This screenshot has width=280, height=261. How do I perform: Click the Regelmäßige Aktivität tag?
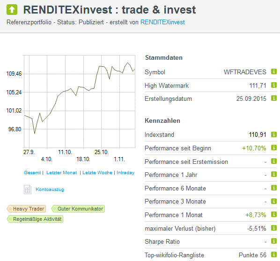[35, 219]
